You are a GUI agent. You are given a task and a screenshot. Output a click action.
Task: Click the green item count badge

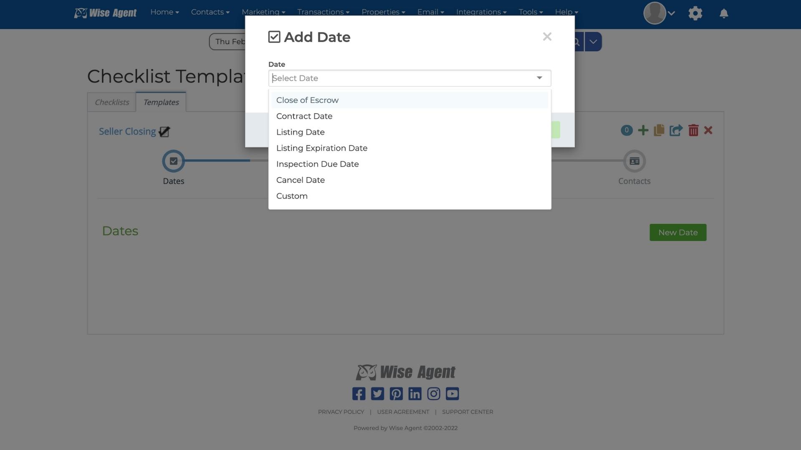coord(627,130)
